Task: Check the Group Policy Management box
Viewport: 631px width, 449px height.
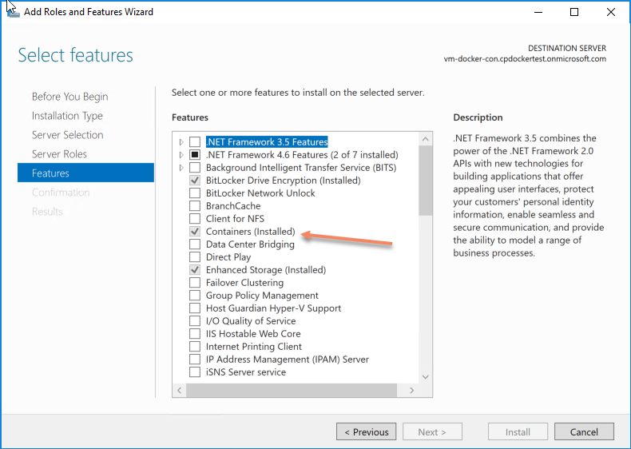Action: (x=195, y=296)
